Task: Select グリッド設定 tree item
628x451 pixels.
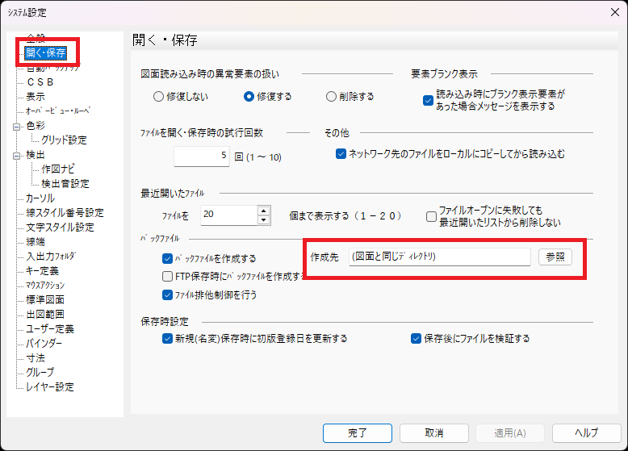Action: pos(64,140)
